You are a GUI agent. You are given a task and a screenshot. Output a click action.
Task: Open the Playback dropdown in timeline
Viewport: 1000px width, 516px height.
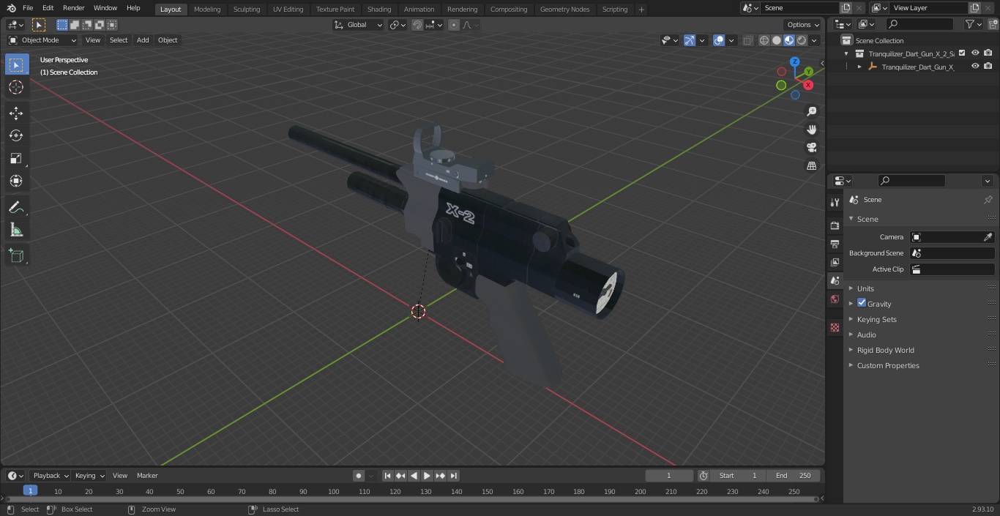click(x=49, y=476)
